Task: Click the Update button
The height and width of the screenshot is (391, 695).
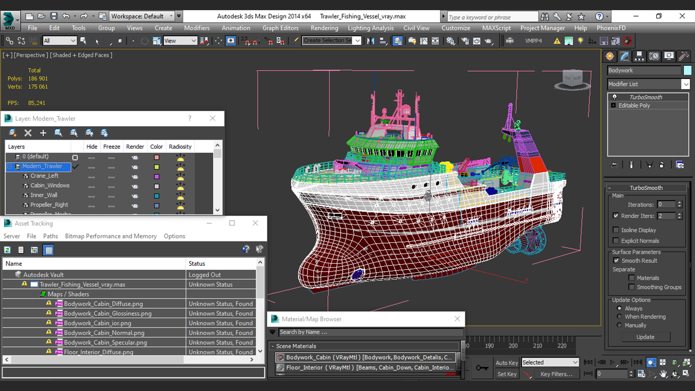Action: coord(646,337)
